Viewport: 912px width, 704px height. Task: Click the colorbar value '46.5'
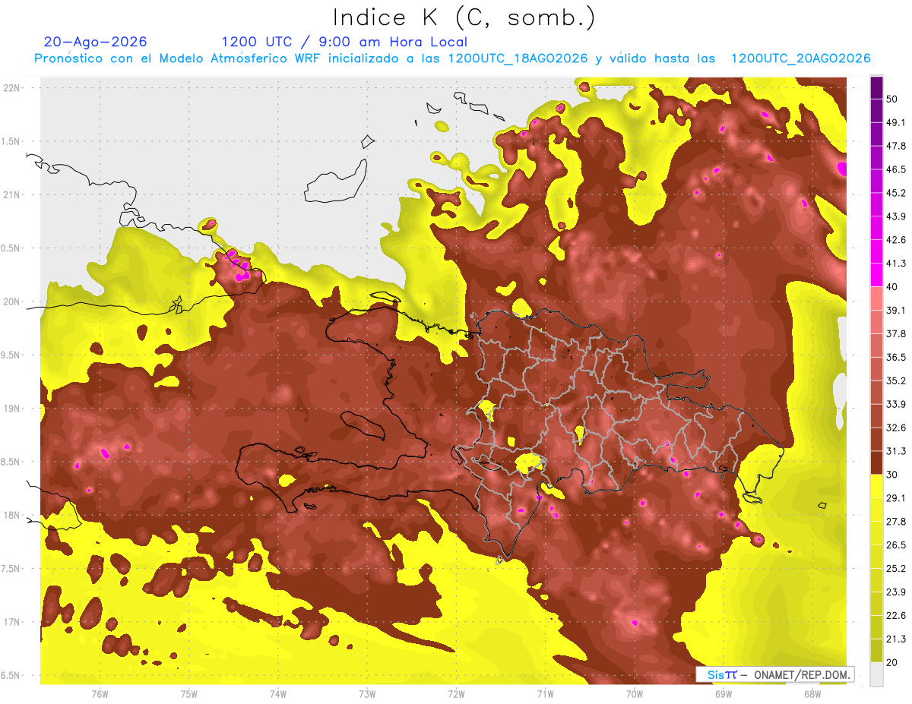pyautogui.click(x=896, y=169)
